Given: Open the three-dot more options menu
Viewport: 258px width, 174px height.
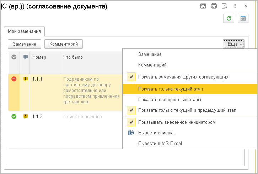Looking at the screenshot, I should pyautogui.click(x=235, y=6).
